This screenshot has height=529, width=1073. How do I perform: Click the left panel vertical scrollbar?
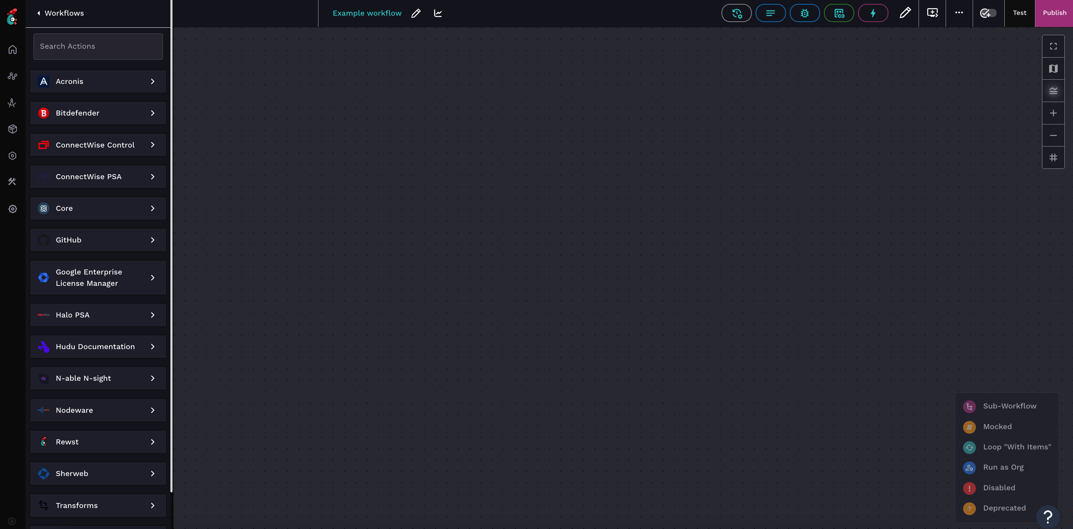171,250
